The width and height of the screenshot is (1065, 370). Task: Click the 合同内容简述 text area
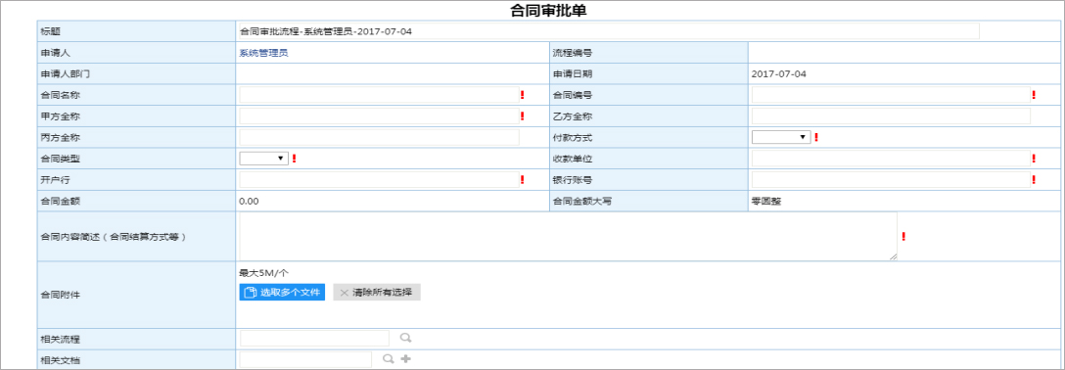point(568,236)
